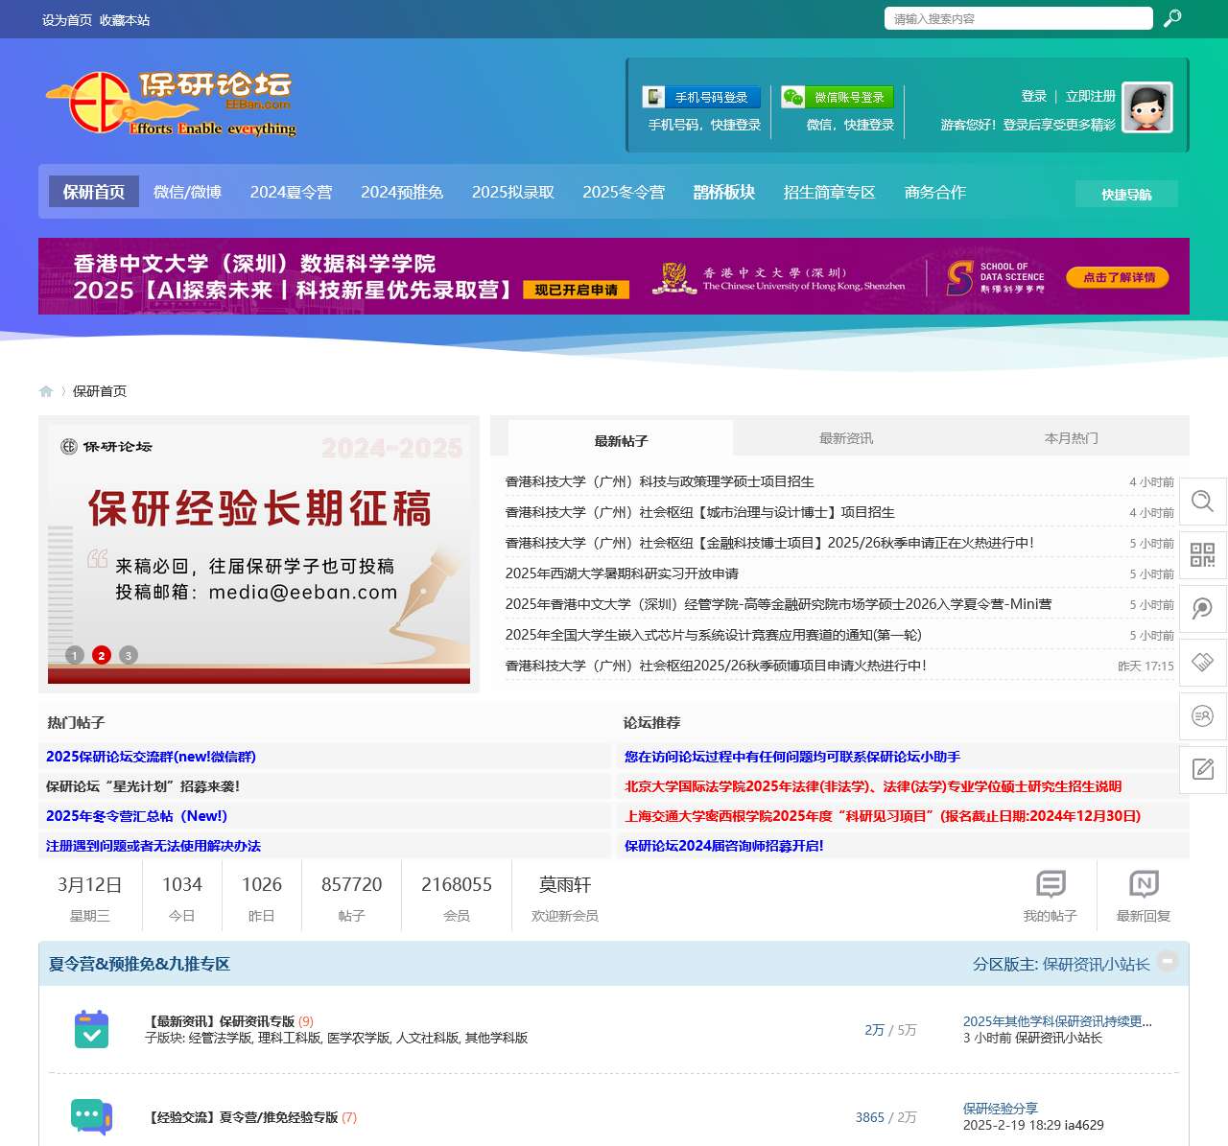This screenshot has height=1146, width=1228.
Task: Click 现已开启申请 banner button
Action: pyautogui.click(x=576, y=290)
